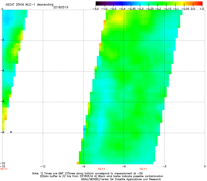Screen dimensions: 207x181
Task: Click the -3 longitude label on the bottom axis
Action: click(x=164, y=167)
